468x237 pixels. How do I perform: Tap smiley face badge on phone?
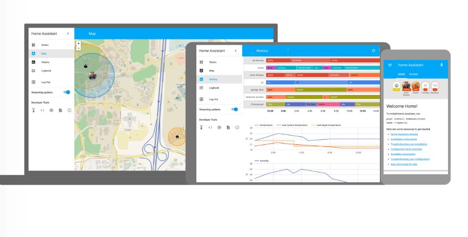click(397, 86)
